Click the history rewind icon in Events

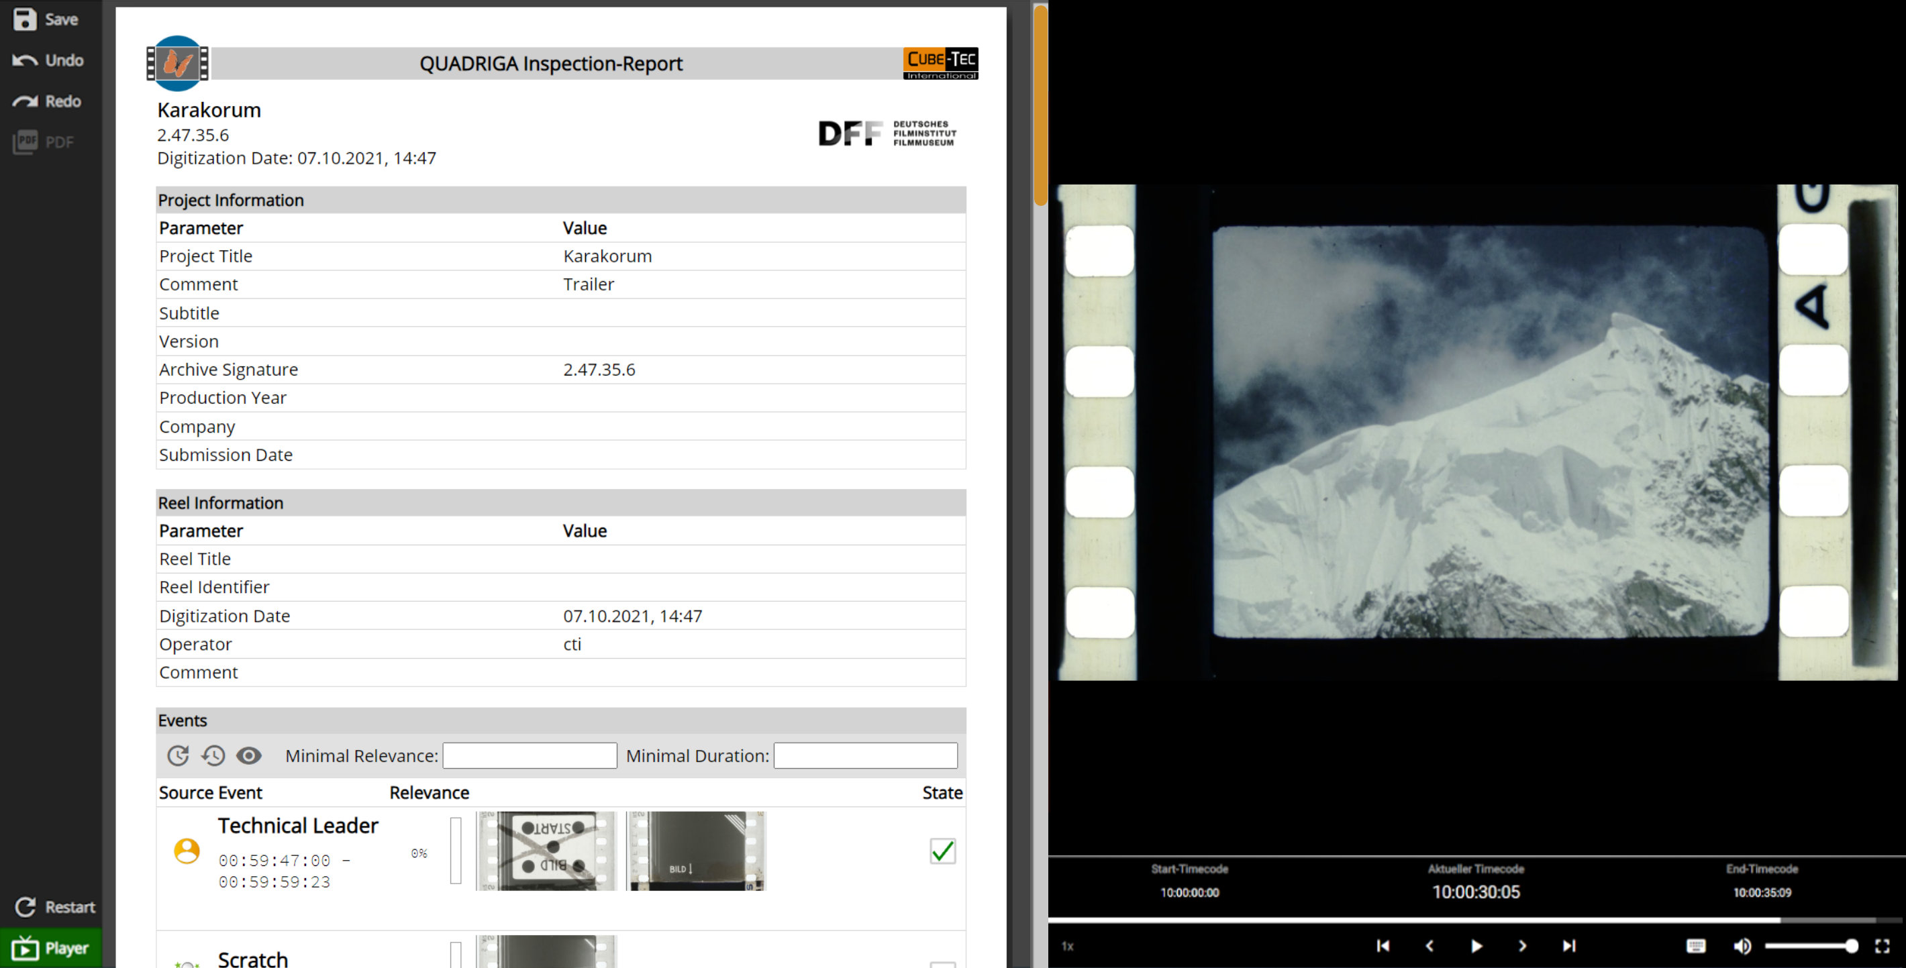214,755
